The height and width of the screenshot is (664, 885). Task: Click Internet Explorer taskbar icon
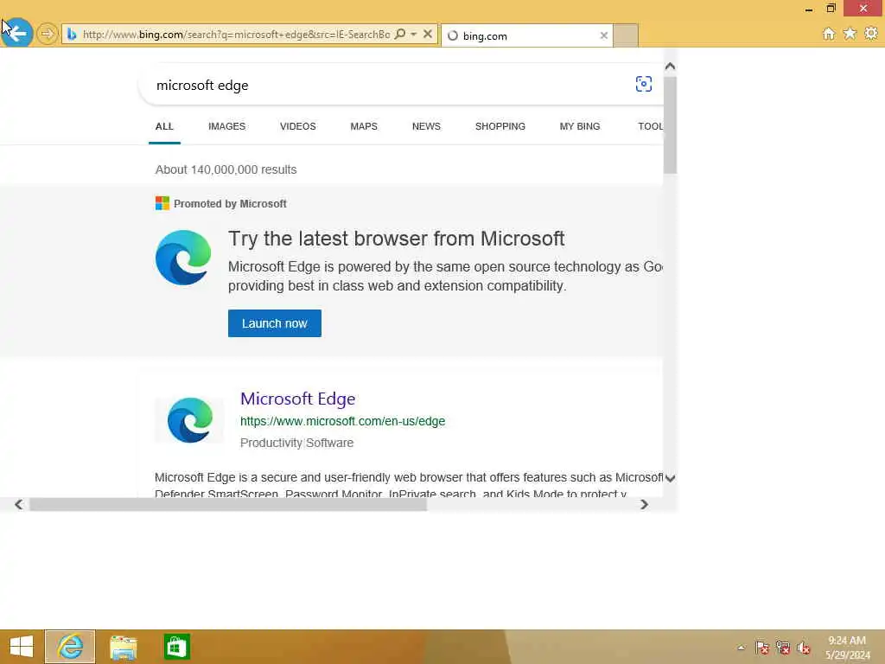coord(70,647)
